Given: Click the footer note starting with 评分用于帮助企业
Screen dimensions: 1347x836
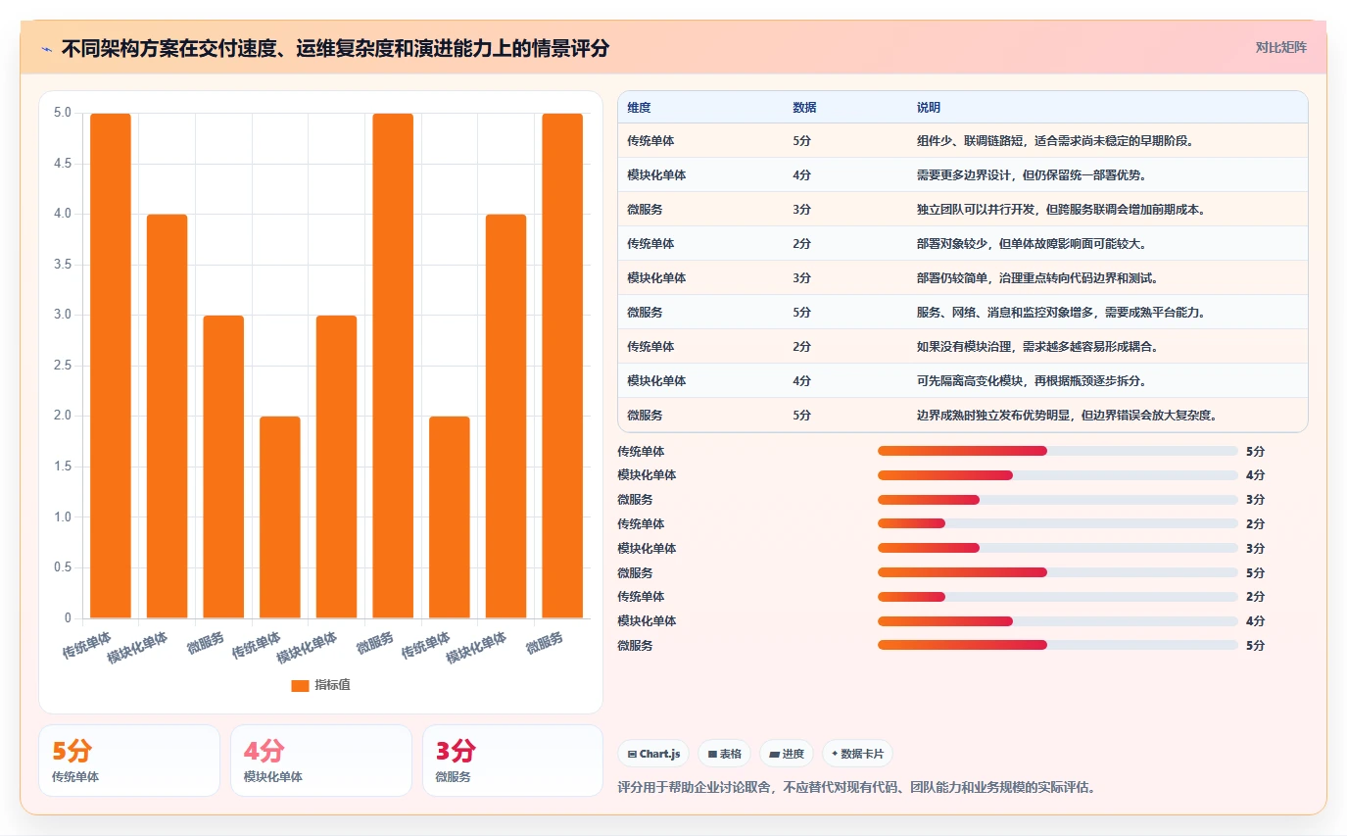Looking at the screenshot, I should tap(856, 787).
